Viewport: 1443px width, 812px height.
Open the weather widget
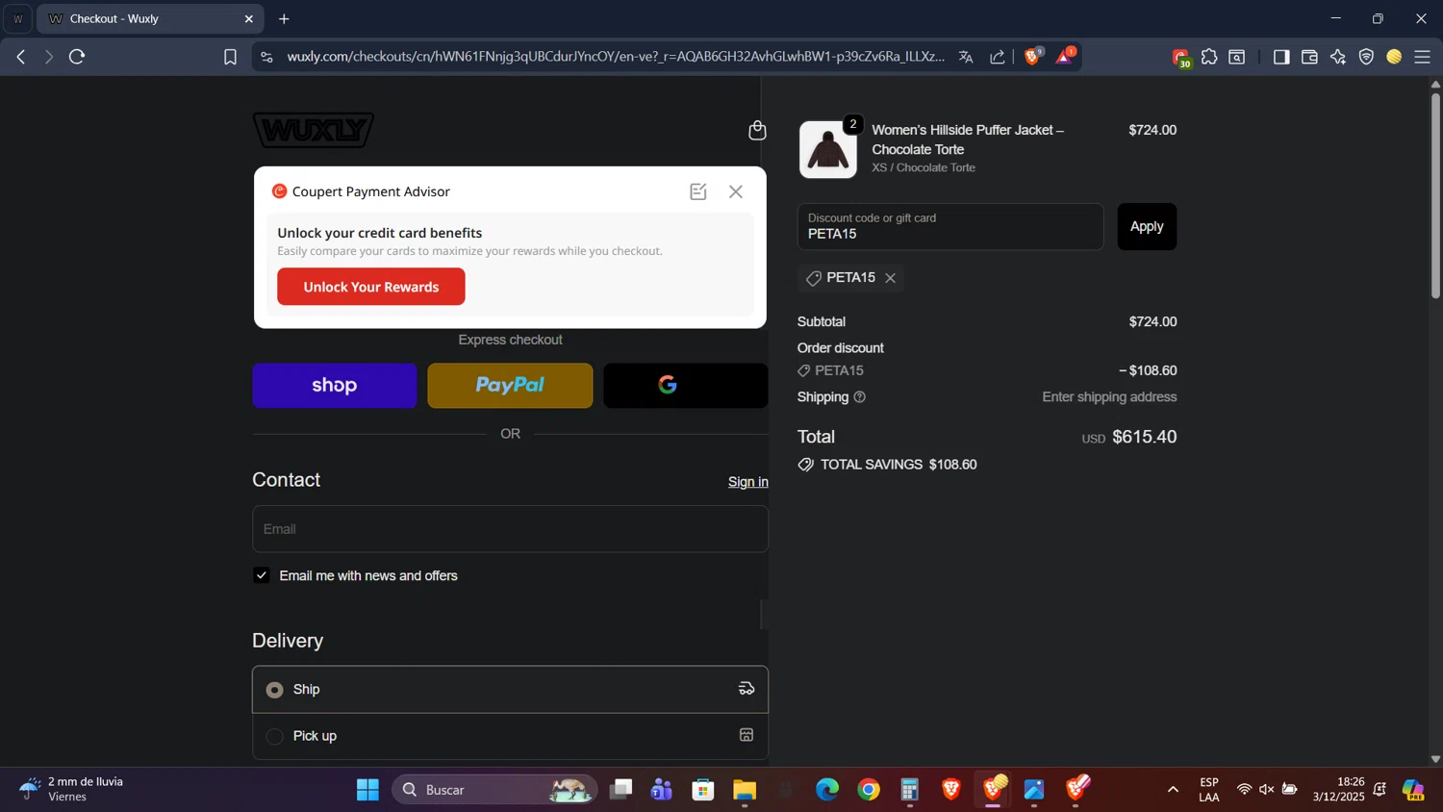point(72,789)
